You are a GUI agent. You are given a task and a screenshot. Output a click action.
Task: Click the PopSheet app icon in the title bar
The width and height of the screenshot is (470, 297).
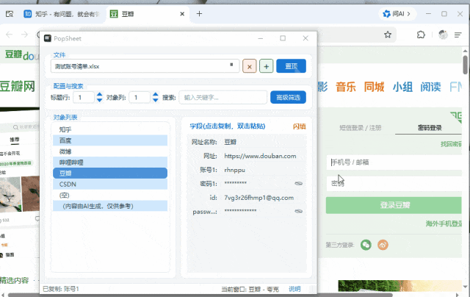point(47,38)
